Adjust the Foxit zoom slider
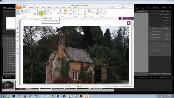This screenshot has width=174, height=98. coord(126,86)
